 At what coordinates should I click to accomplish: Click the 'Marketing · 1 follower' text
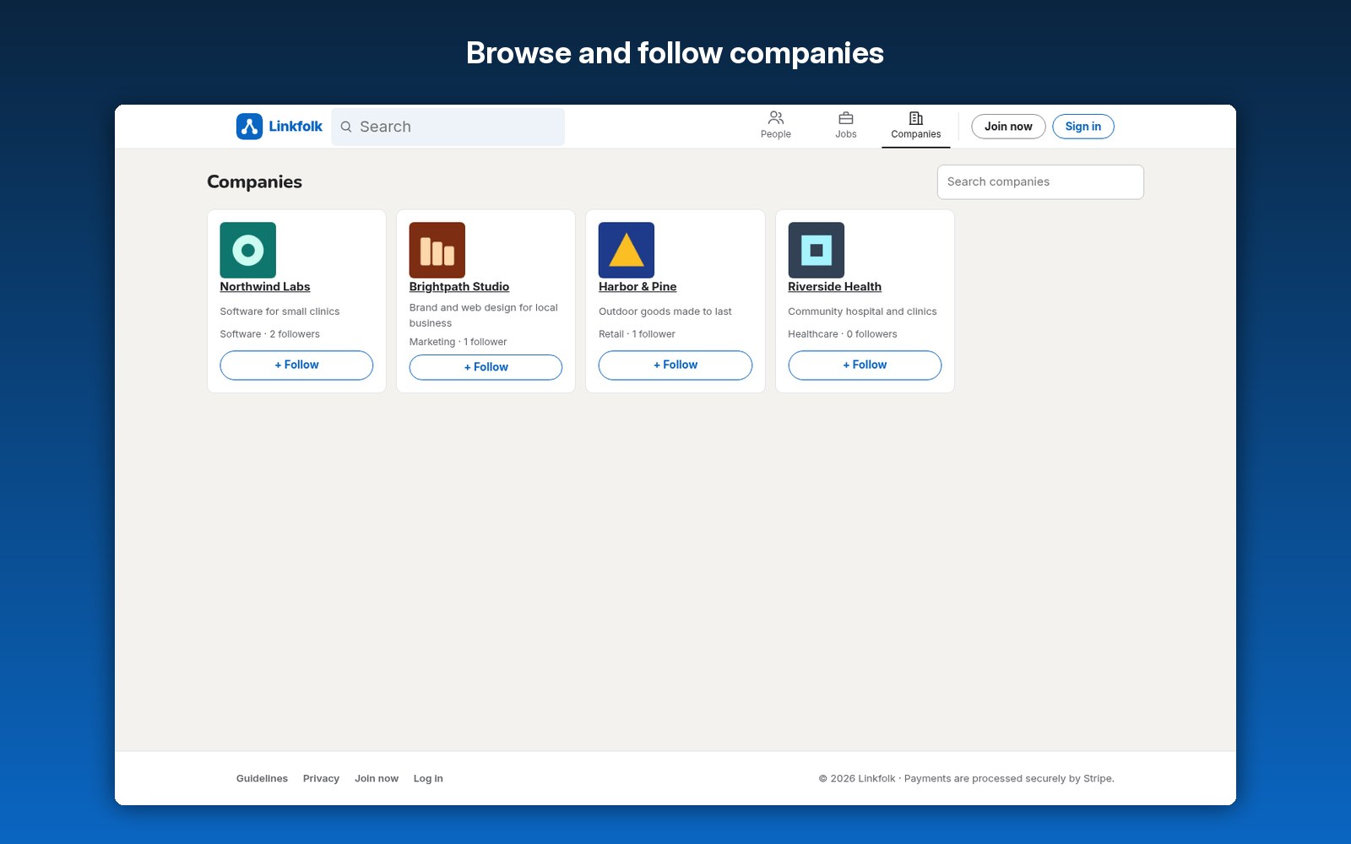pyautogui.click(x=458, y=342)
